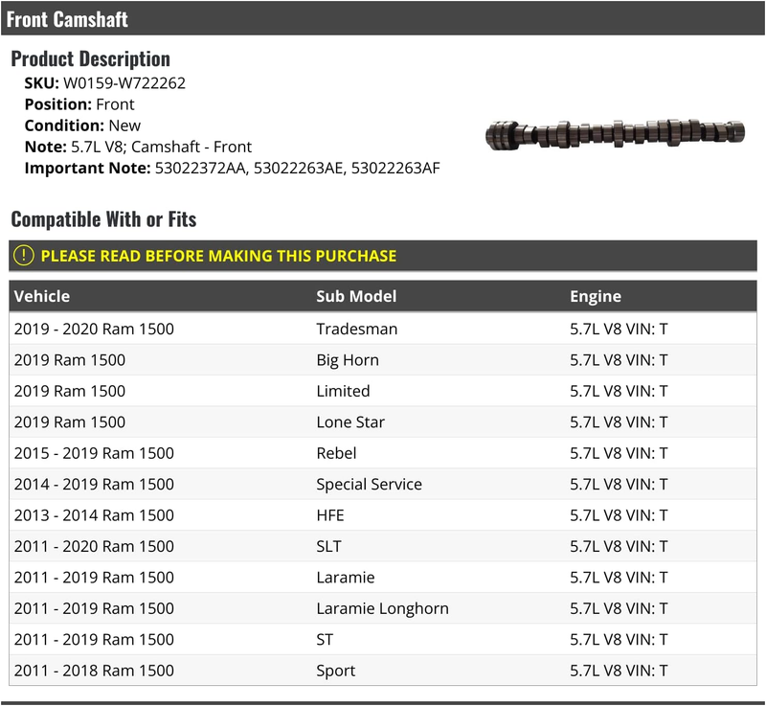Click '2014 - 2019 Ram 1500' vehicle cell
The height and width of the screenshot is (706, 766).
point(94,484)
